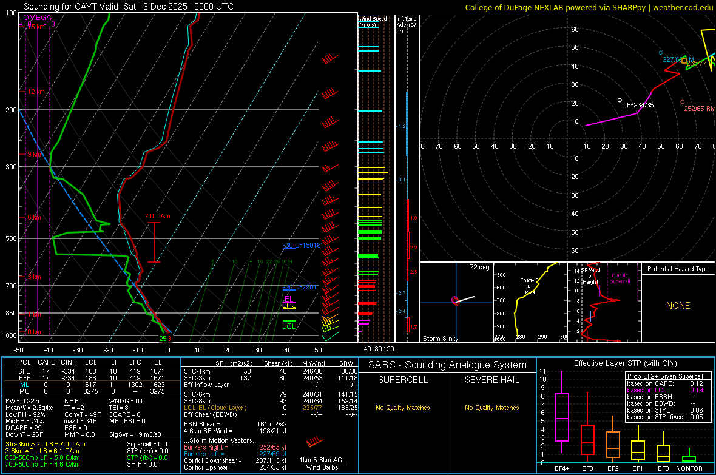Click the Eff Inflow Layer row label
The height and width of the screenshot is (475, 716).
pos(206,385)
